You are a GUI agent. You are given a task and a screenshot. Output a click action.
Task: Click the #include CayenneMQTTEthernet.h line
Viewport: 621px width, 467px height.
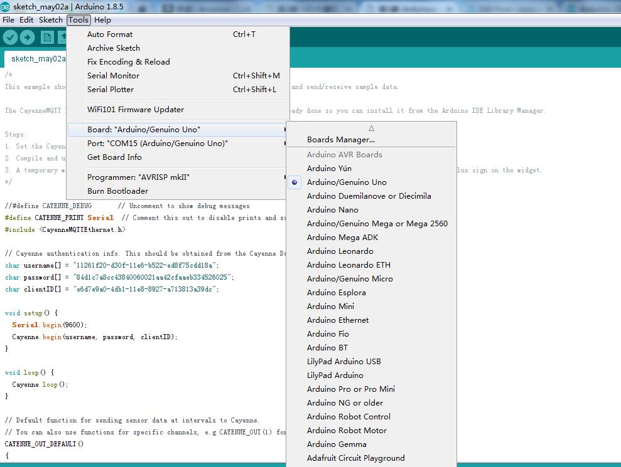click(x=65, y=230)
